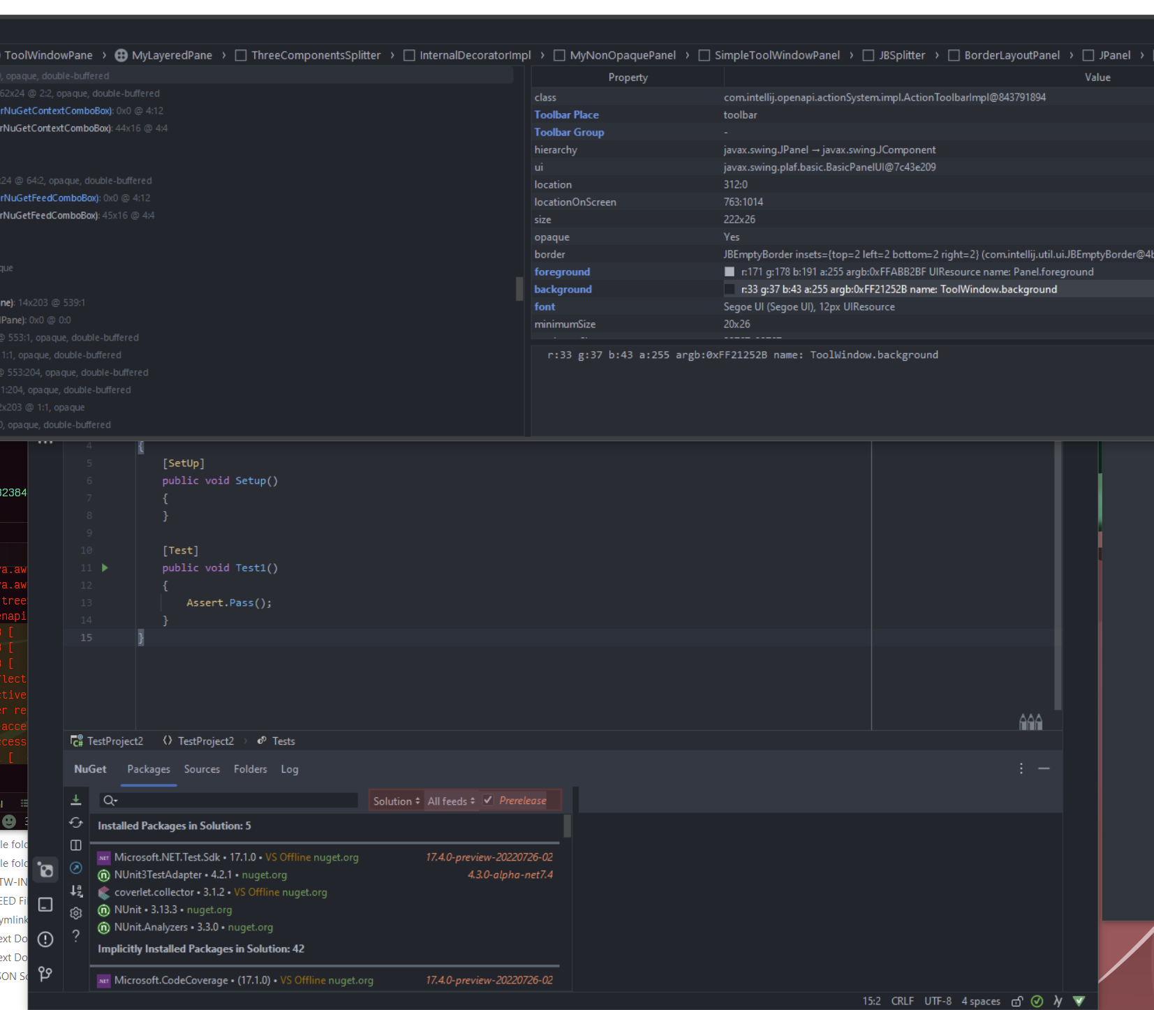Select MyNonOpaquePanel in inspector breadcrumb
The width and height of the screenshot is (1154, 1010).
pyautogui.click(x=615, y=55)
